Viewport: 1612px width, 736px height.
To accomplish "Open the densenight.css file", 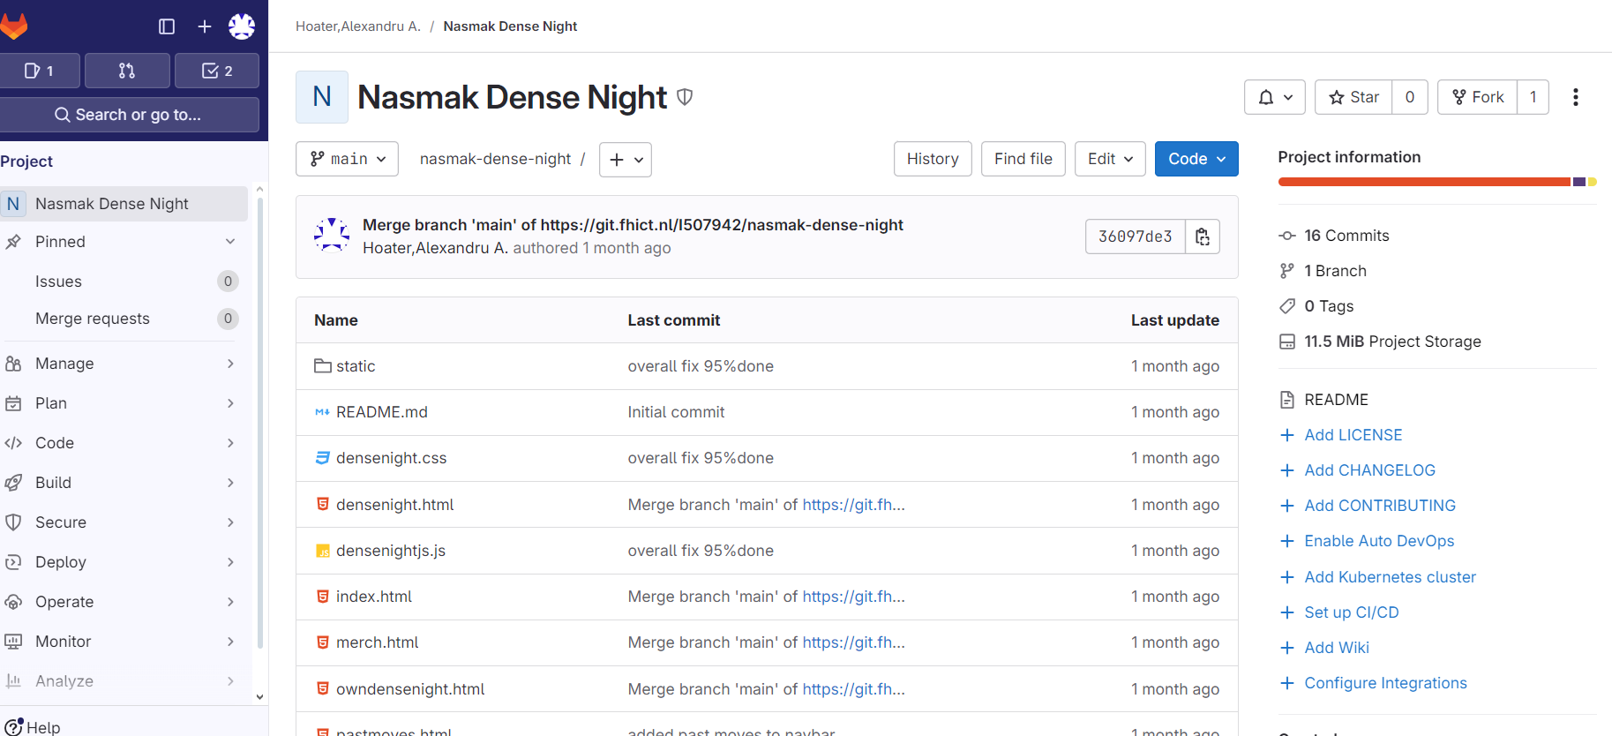I will click(x=391, y=458).
